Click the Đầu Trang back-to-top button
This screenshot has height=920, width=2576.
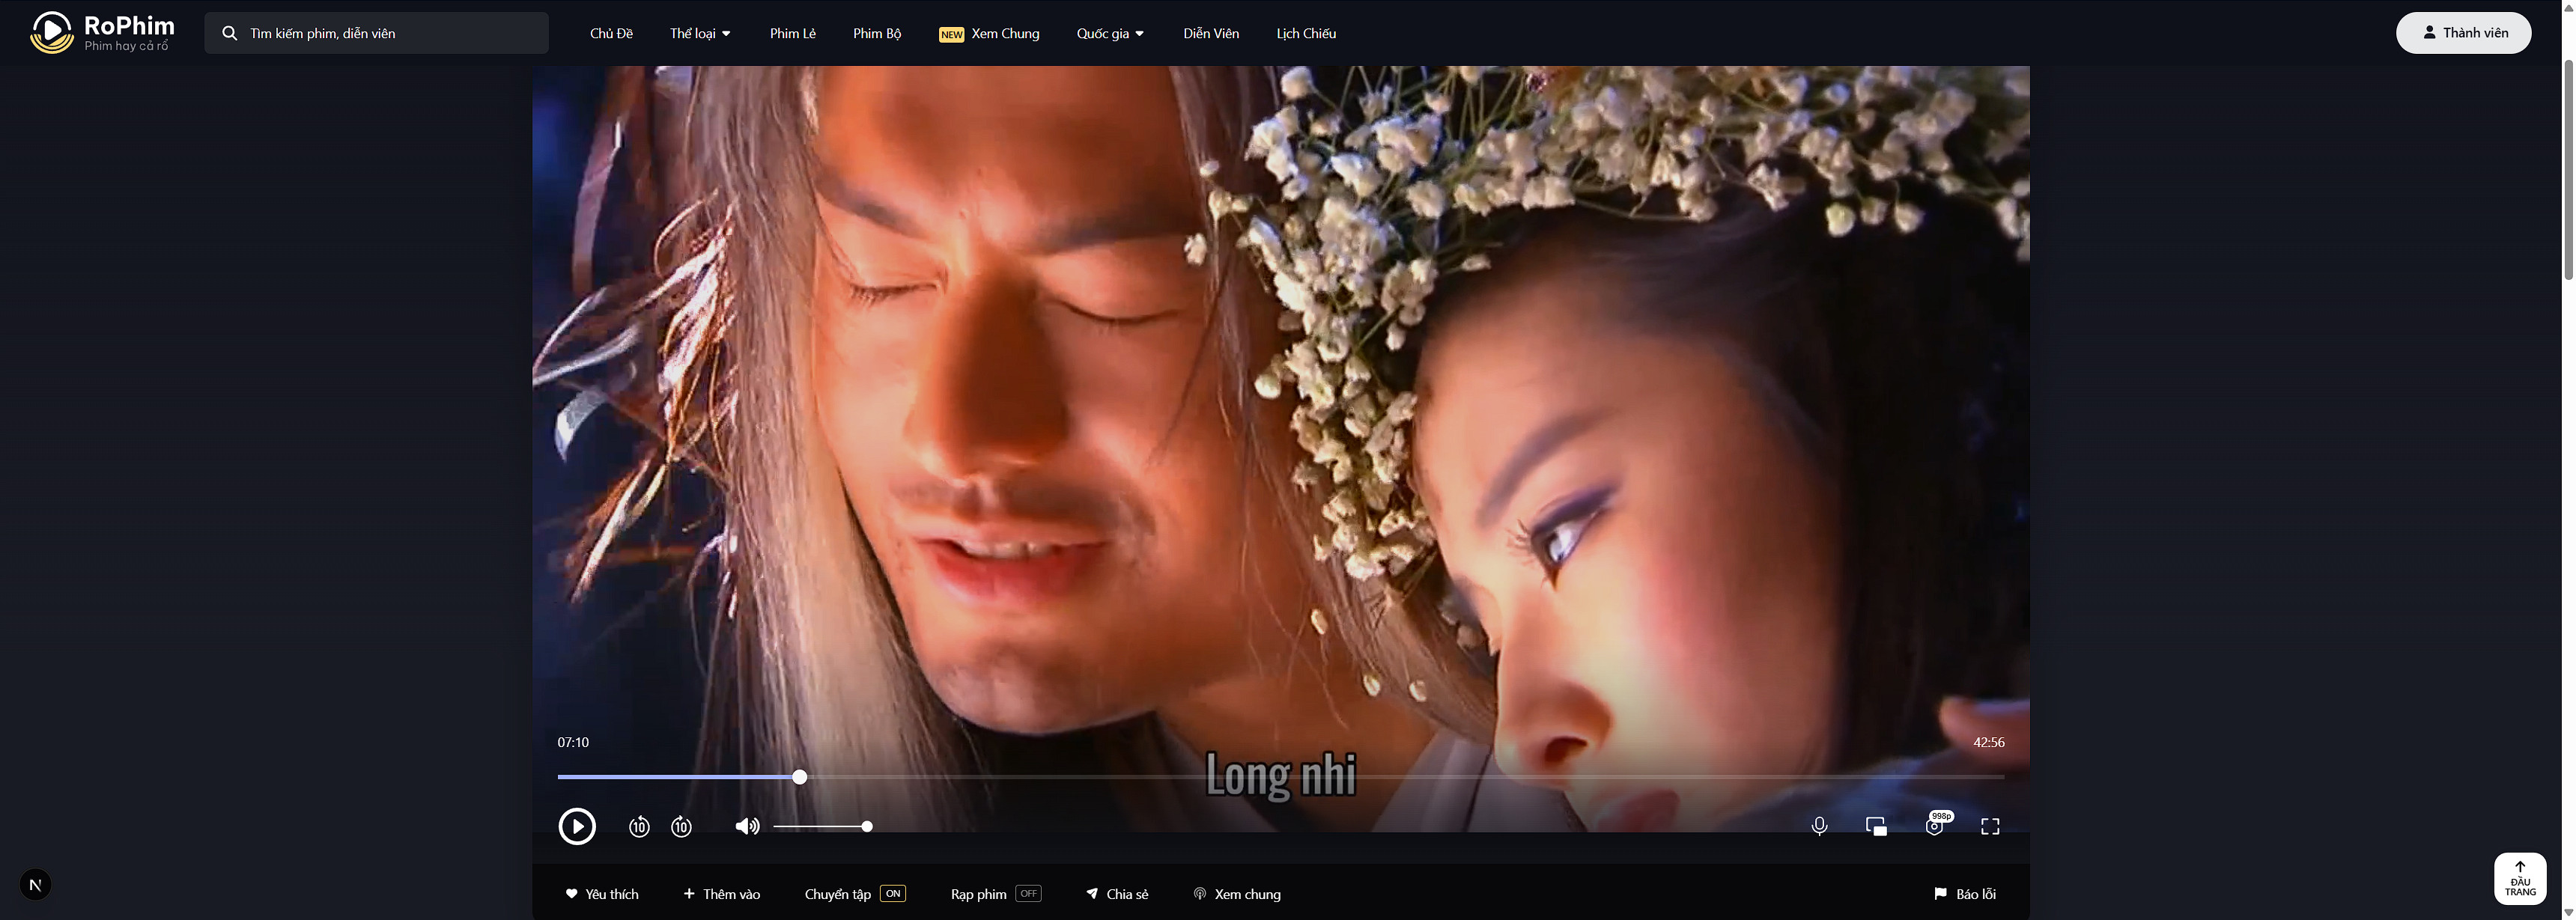click(x=2520, y=879)
